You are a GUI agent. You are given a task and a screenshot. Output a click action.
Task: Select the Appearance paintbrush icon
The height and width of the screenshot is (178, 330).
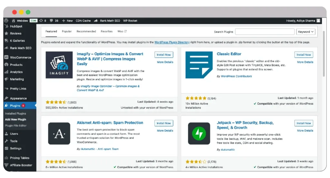click(6, 98)
